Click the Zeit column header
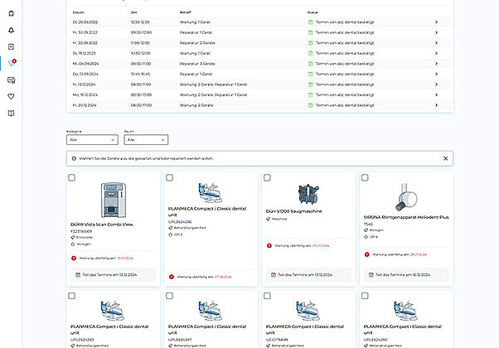The height and width of the screenshot is (348, 499). [x=134, y=12]
